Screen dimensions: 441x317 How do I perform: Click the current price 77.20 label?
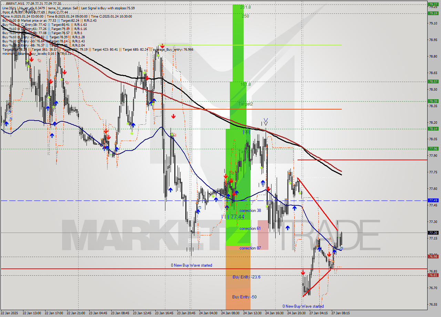click(433, 233)
